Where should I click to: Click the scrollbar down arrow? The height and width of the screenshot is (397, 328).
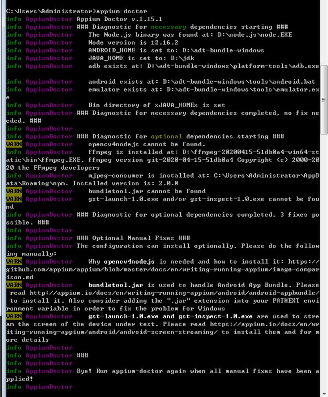pyautogui.click(x=324, y=394)
